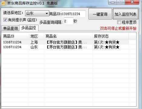Click the 加入监控列表 button
Viewport: 142px width, 109px height.
(125, 14)
